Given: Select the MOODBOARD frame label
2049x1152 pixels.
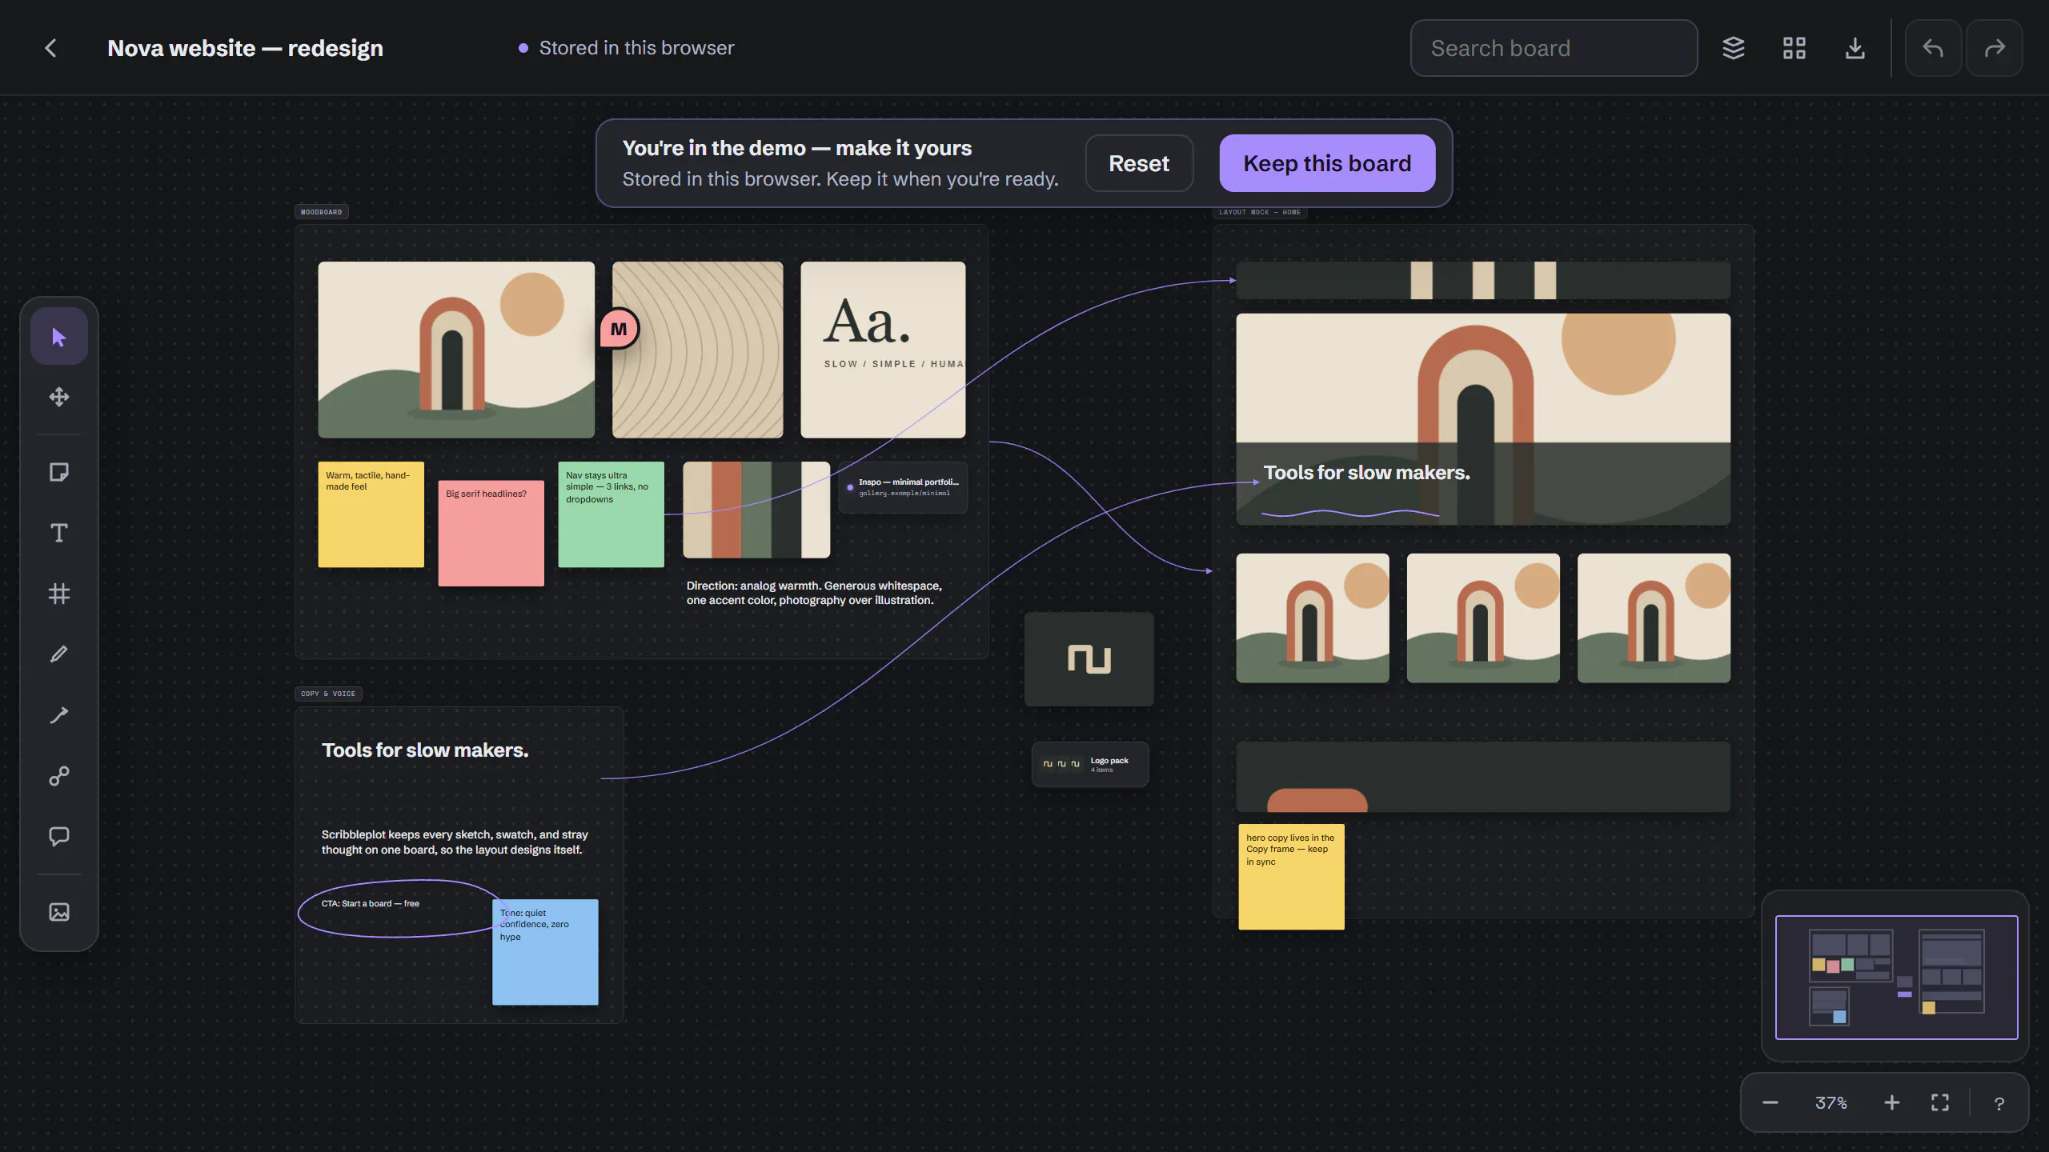Looking at the screenshot, I should point(321,212).
